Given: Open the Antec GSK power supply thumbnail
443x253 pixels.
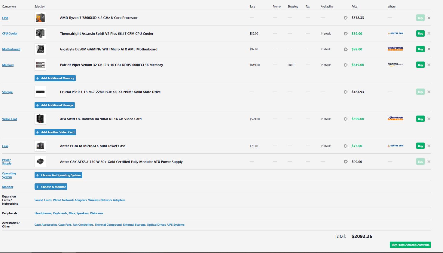Looking at the screenshot, I should 40,162.
